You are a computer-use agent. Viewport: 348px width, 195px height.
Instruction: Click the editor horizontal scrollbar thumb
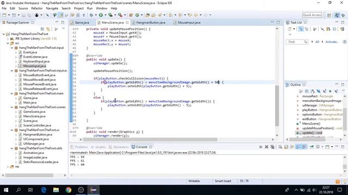(150, 140)
